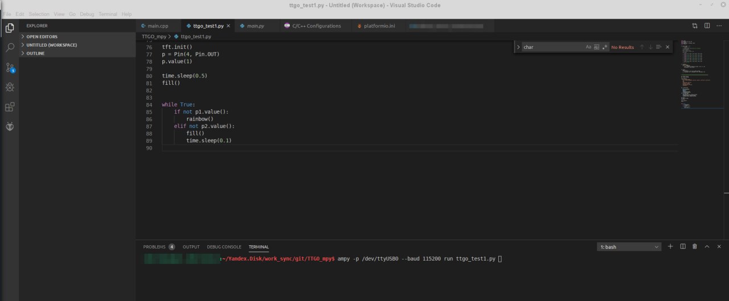Open the Edit menu

pos(20,14)
